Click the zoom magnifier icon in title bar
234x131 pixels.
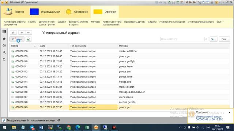[x=199, y=2]
